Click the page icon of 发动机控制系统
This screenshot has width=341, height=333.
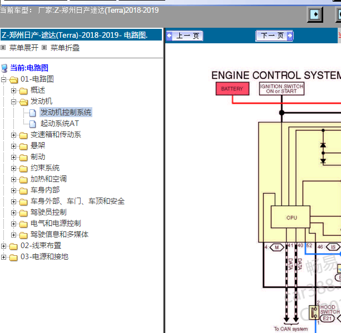(x=33, y=113)
